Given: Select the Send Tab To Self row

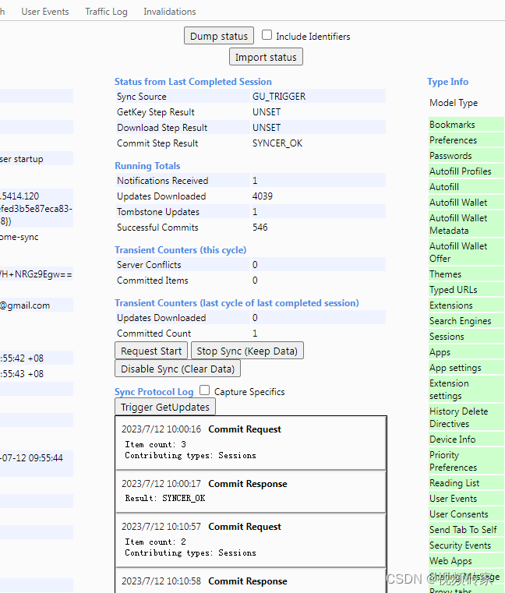Looking at the screenshot, I should point(466,529).
